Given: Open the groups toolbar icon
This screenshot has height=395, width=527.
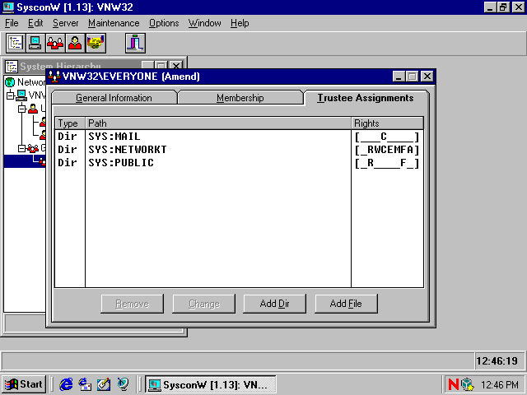Looking at the screenshot, I should pyautogui.click(x=55, y=43).
